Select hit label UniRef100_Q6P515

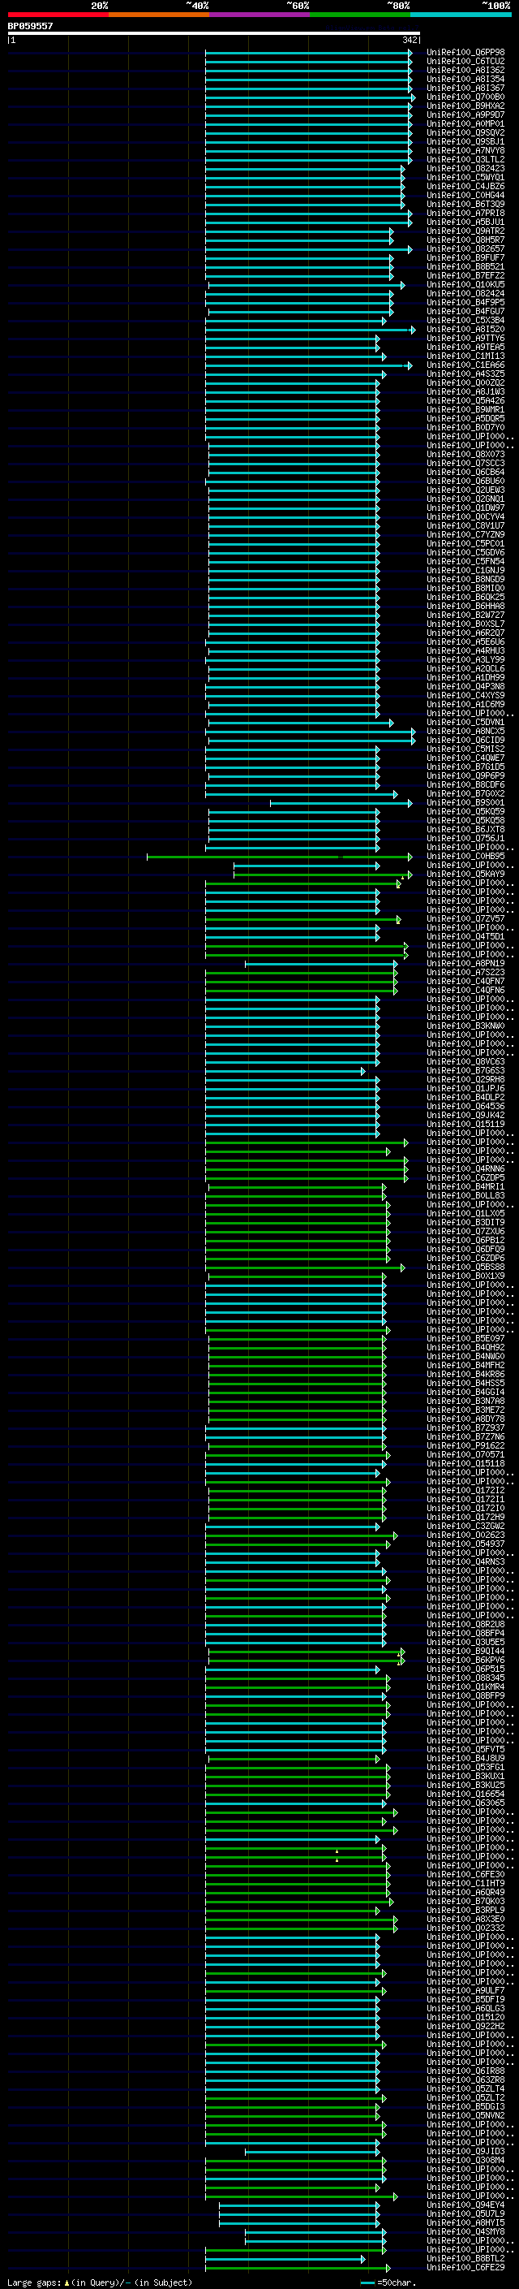click(465, 1669)
